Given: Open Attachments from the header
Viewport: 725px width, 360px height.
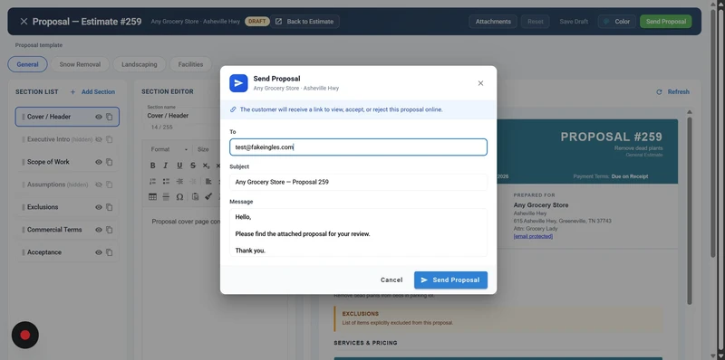Looking at the screenshot, I should (493, 21).
